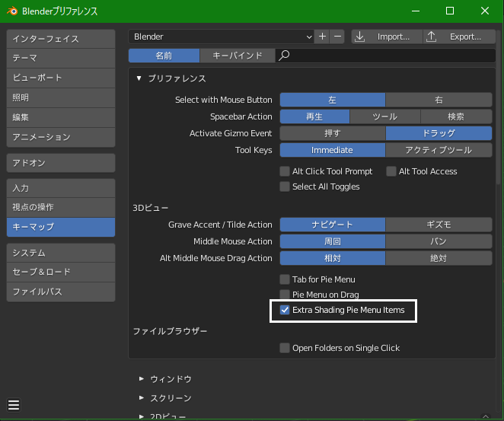Open the システム preferences tab
Screen dimensions: 504x421
61,253
